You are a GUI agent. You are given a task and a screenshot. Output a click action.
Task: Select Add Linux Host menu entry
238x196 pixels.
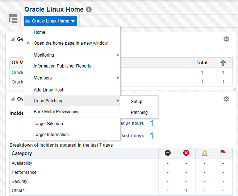49,90
